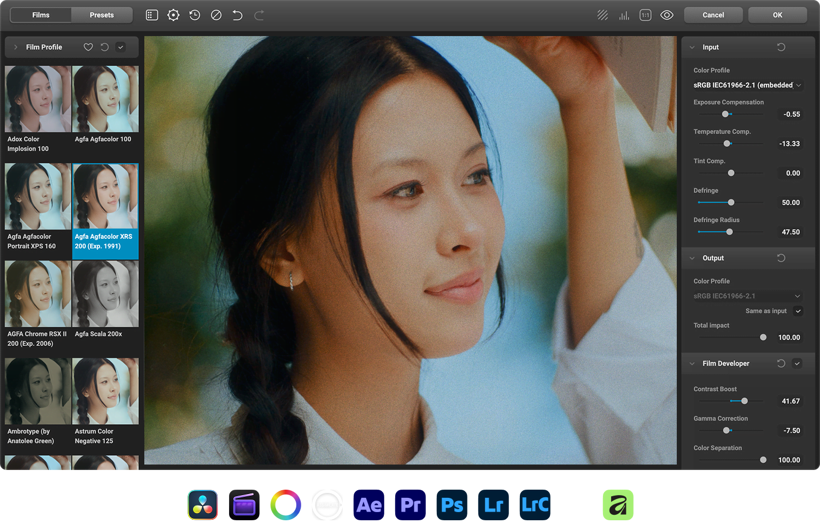820x529 pixels.
Task: Open the settings gear icon in toolbar
Action: (173, 15)
